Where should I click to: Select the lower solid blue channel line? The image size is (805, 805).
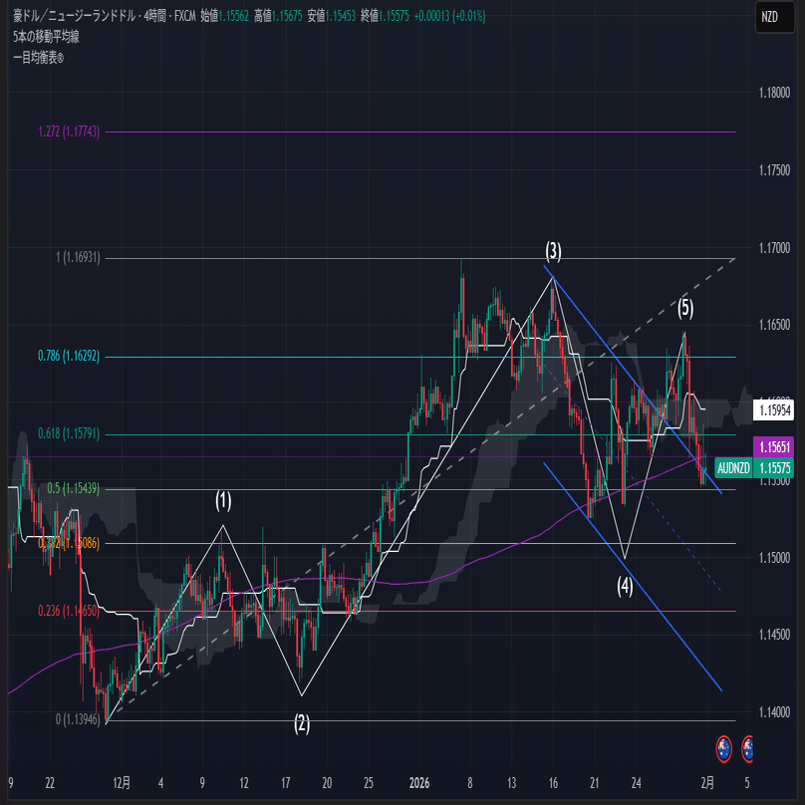tap(633, 577)
